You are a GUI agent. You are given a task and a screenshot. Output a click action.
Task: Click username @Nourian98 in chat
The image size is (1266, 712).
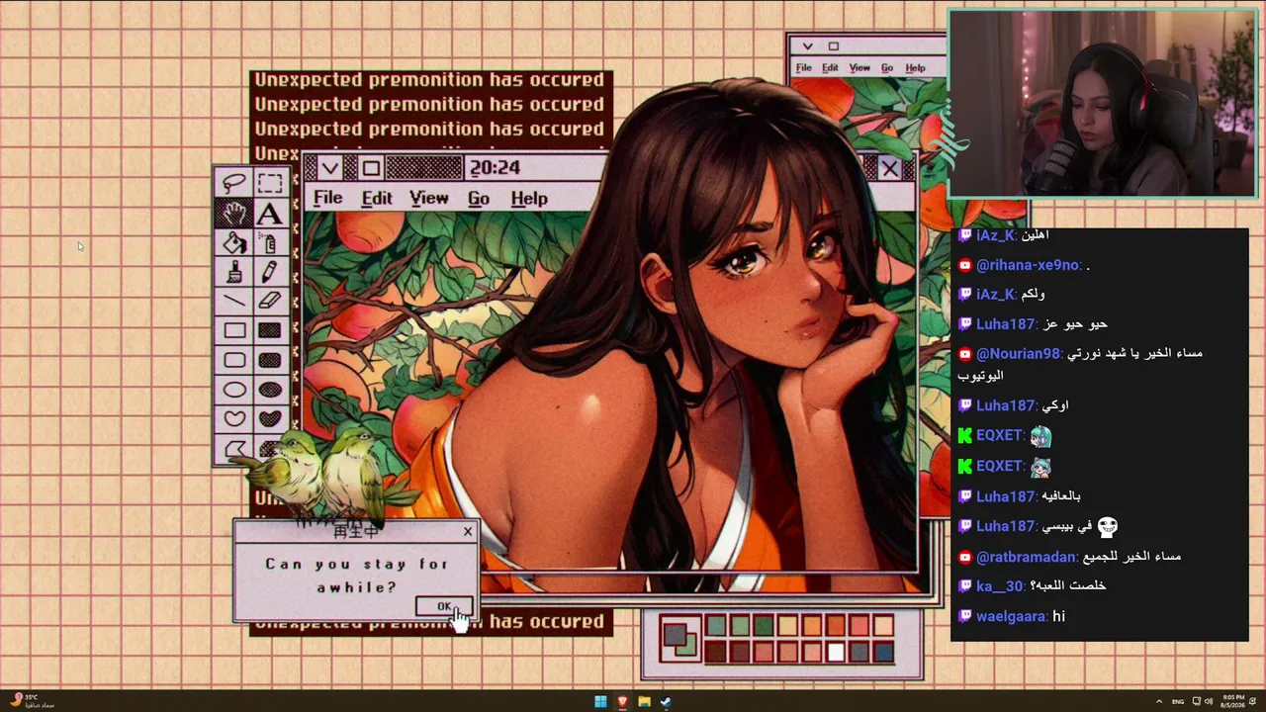(1019, 353)
